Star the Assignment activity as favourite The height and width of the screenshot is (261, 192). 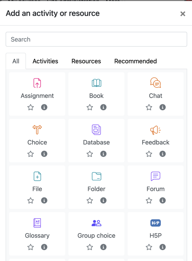(31, 107)
